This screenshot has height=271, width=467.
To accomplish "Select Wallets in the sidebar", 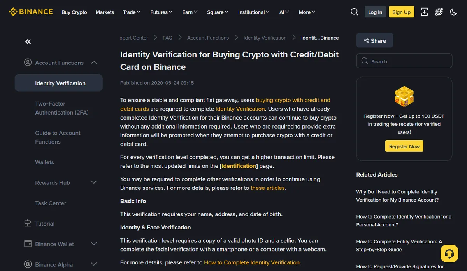I will click(44, 162).
